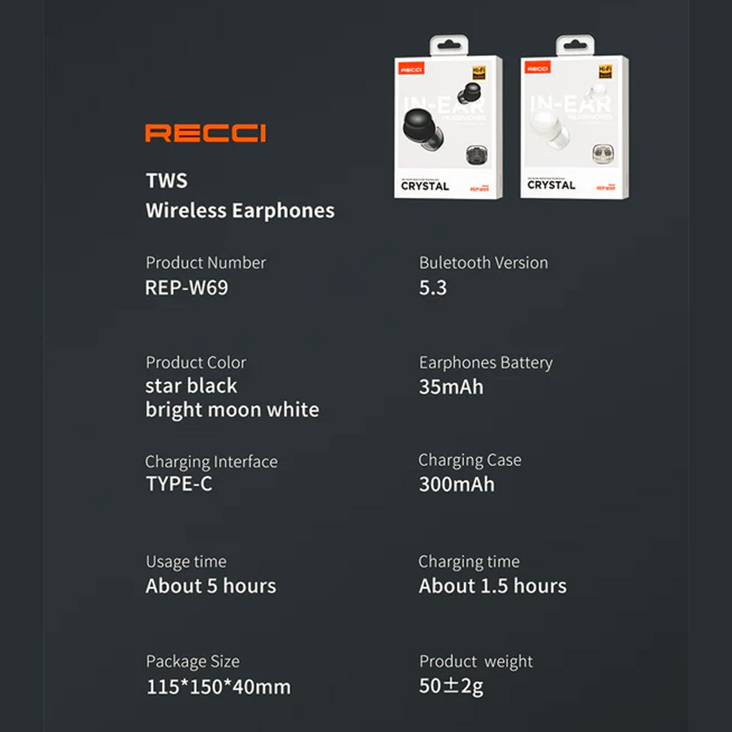732x732 pixels.
Task: Click the TYPE-C charging interface value
Action: click(179, 484)
